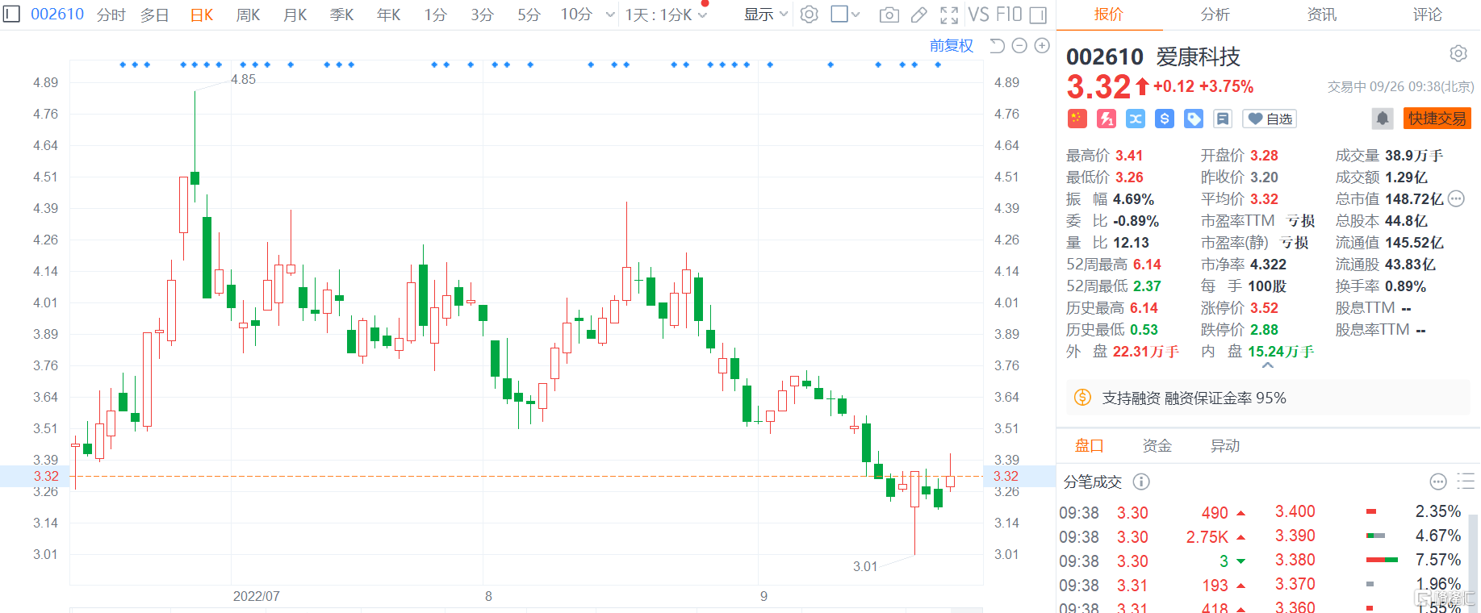Open the 显示 display dropdown

click(765, 15)
